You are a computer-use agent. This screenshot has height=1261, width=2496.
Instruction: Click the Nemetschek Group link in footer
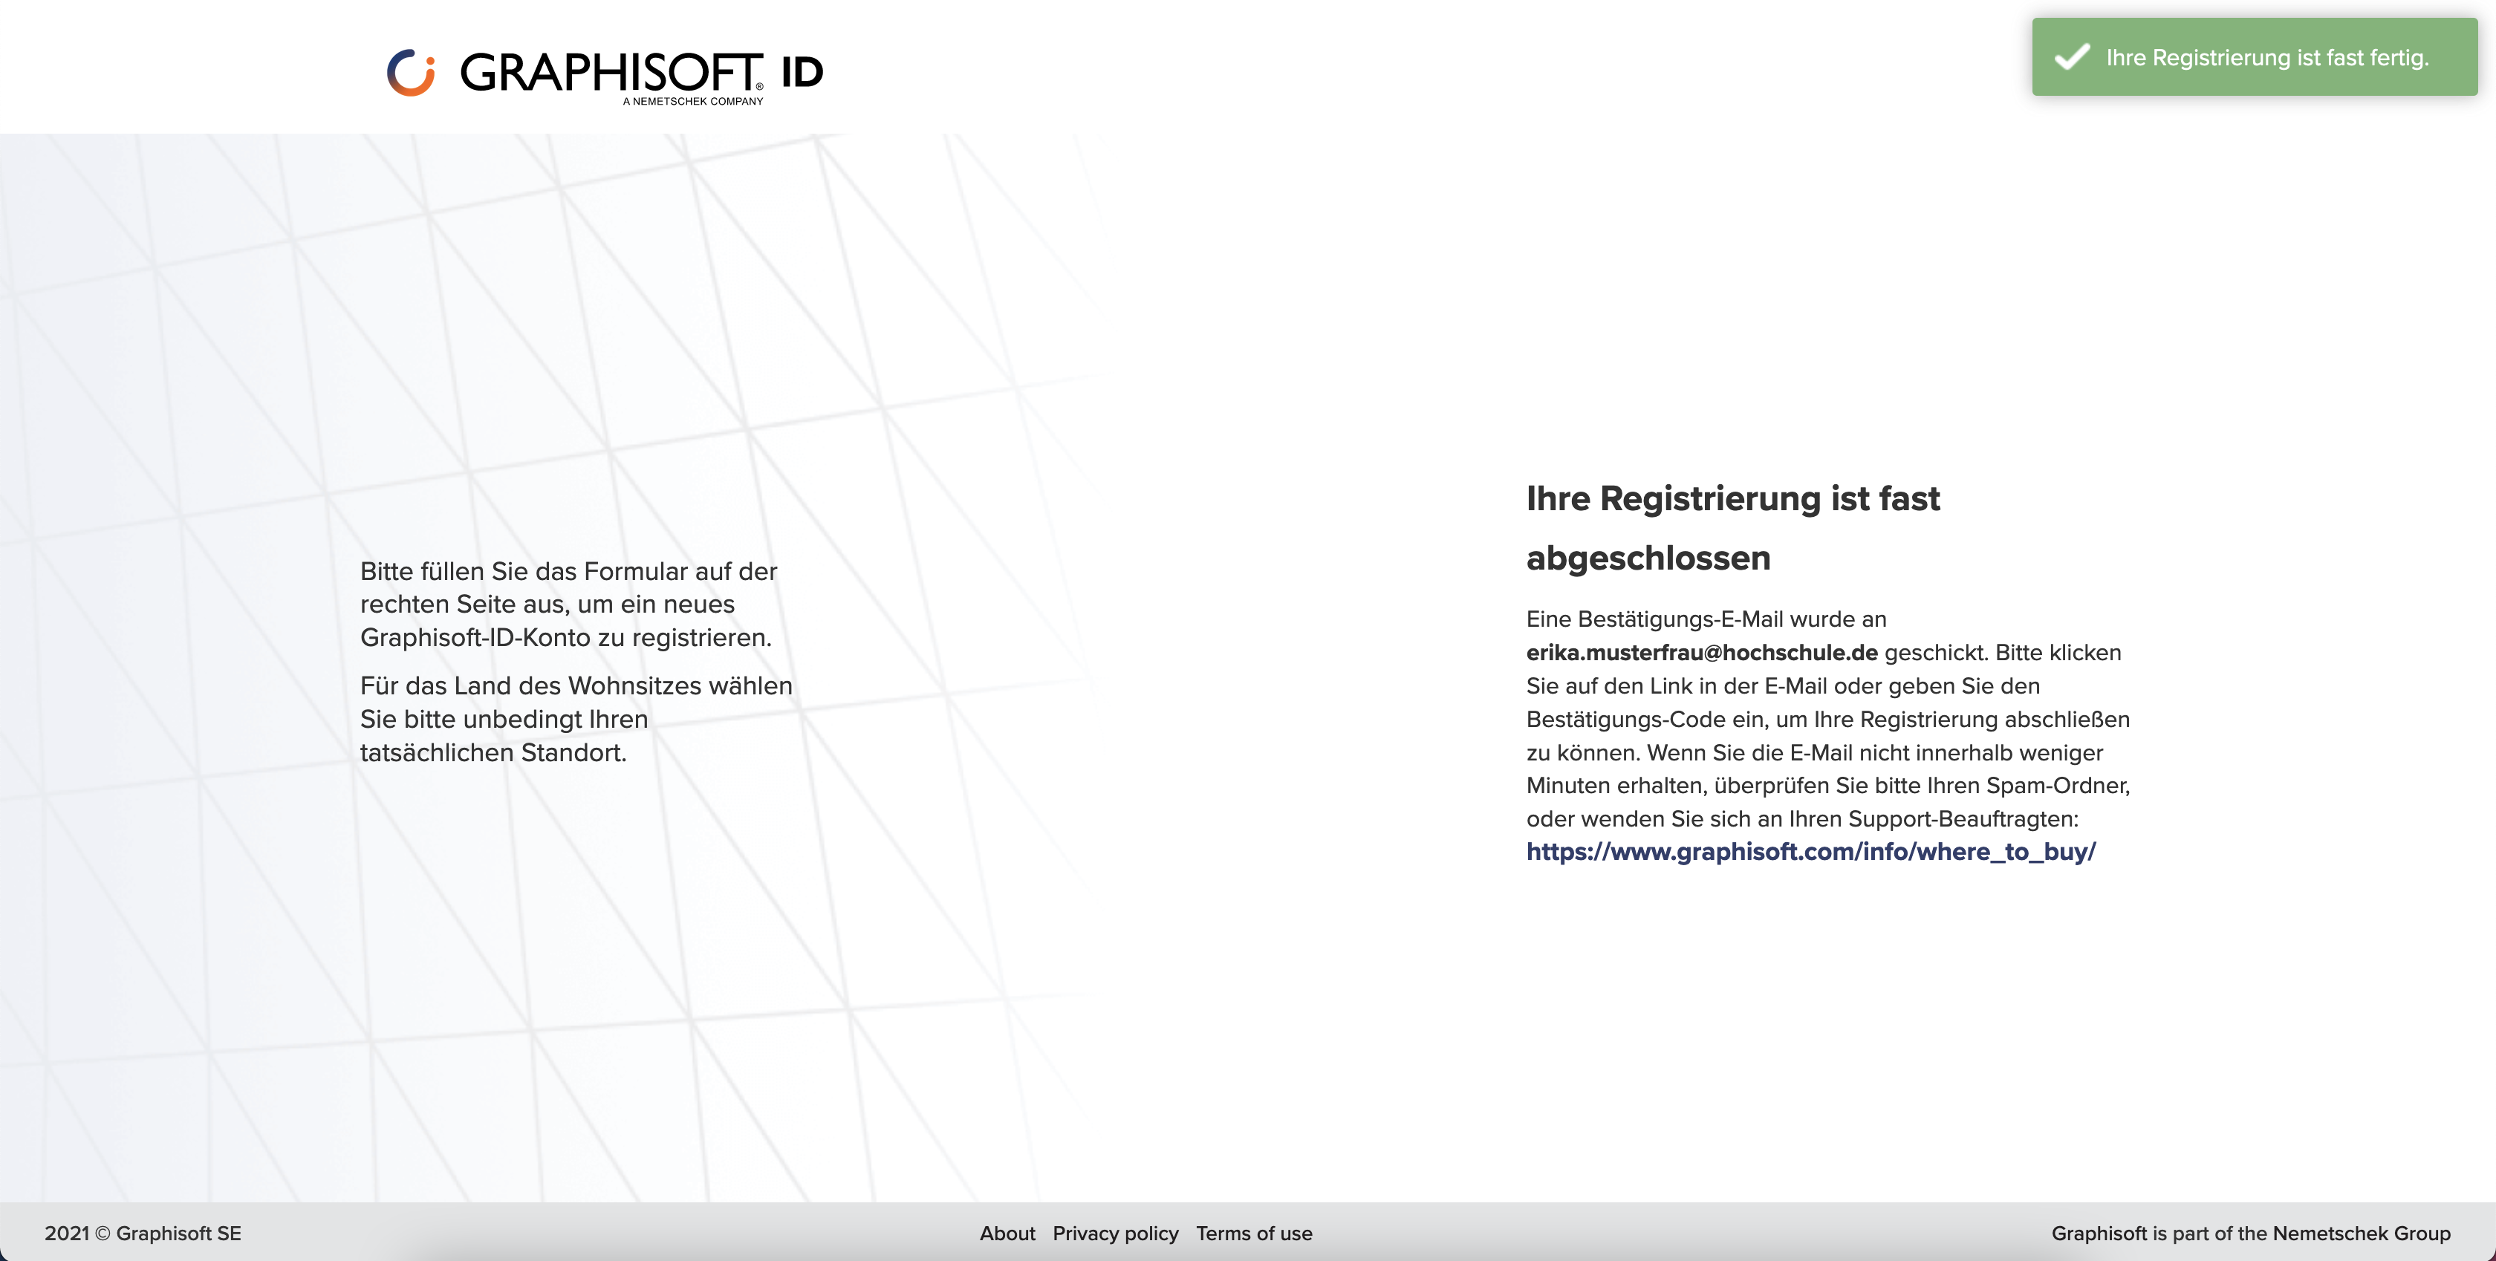point(2362,1233)
